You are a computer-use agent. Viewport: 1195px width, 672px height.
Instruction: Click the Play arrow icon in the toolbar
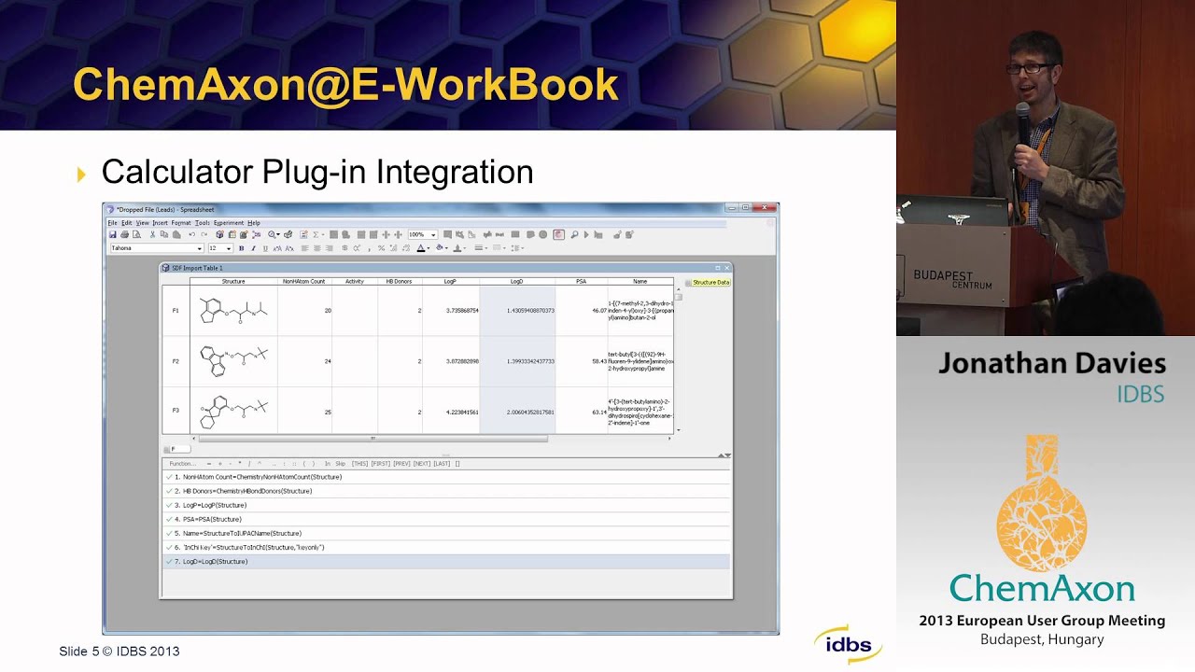586,234
